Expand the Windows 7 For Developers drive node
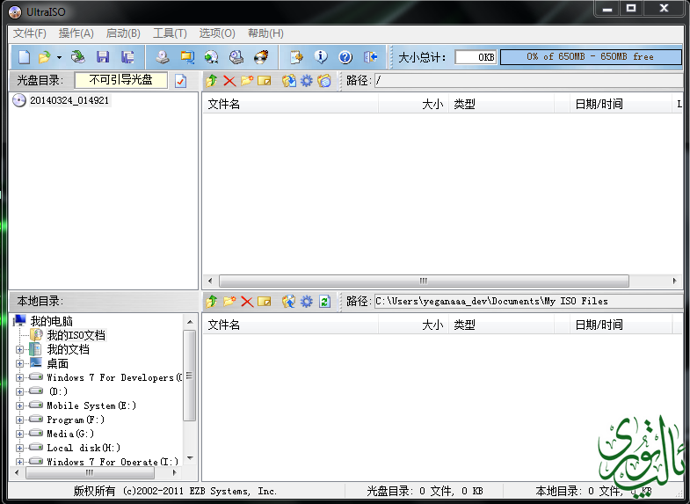The height and width of the screenshot is (504, 690). [x=19, y=377]
